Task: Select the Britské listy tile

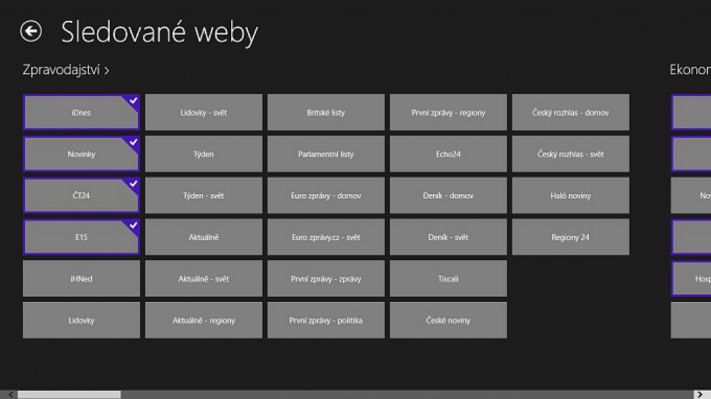Action: (326, 112)
